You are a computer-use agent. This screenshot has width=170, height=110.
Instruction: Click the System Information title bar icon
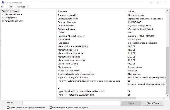(3, 2)
